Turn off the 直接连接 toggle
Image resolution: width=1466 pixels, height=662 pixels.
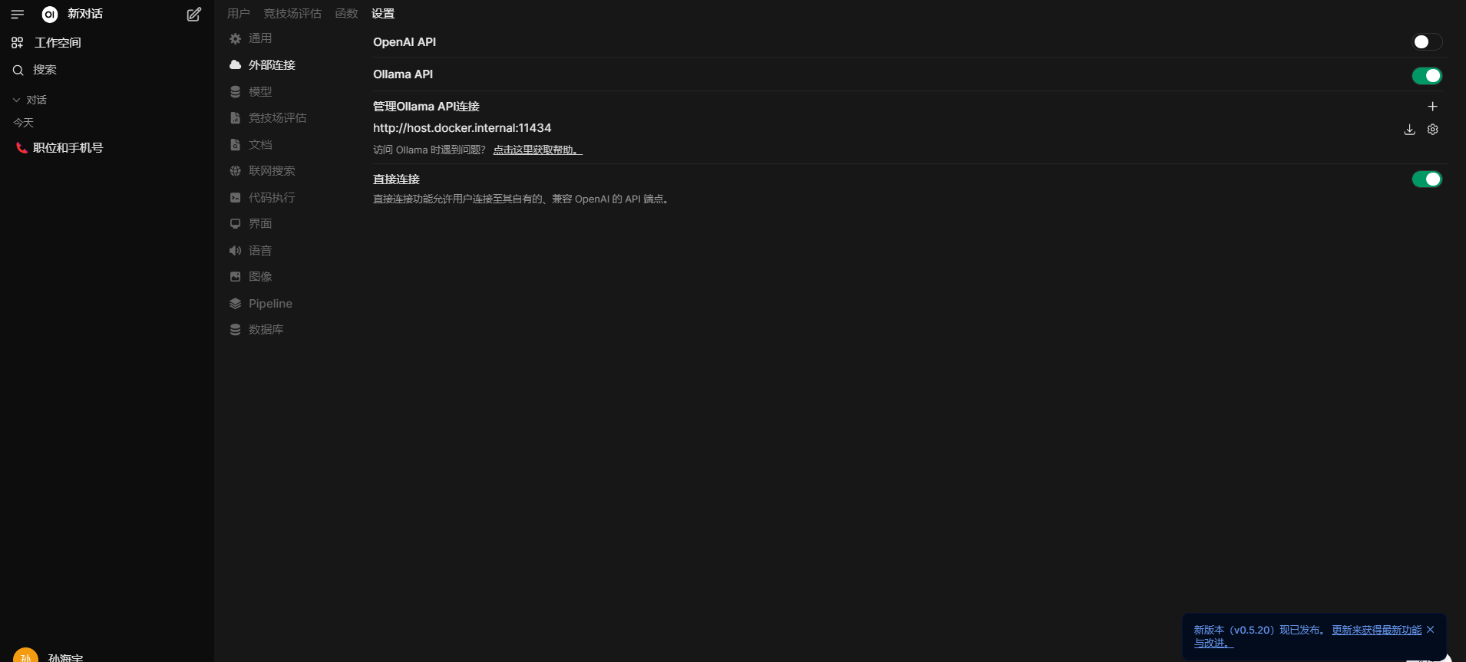pyautogui.click(x=1427, y=179)
